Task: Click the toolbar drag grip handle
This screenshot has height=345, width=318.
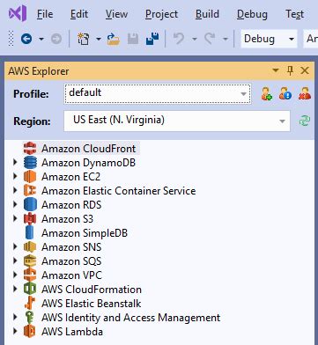Action: (11, 39)
